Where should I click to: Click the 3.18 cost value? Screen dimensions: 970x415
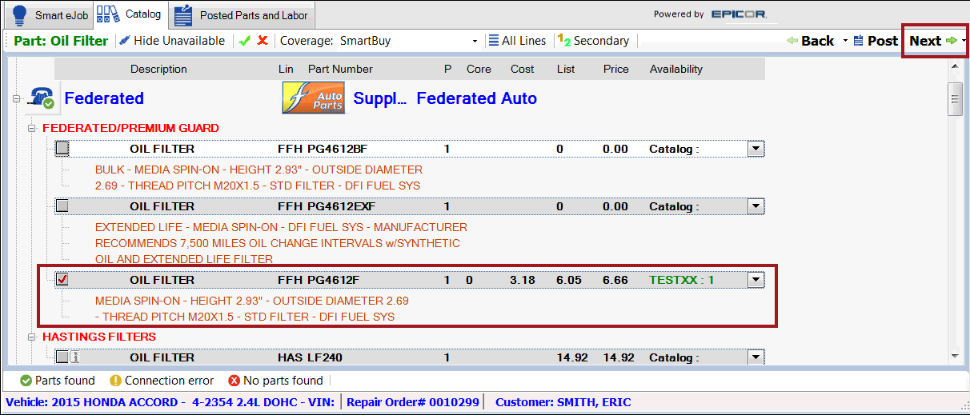pyautogui.click(x=522, y=280)
